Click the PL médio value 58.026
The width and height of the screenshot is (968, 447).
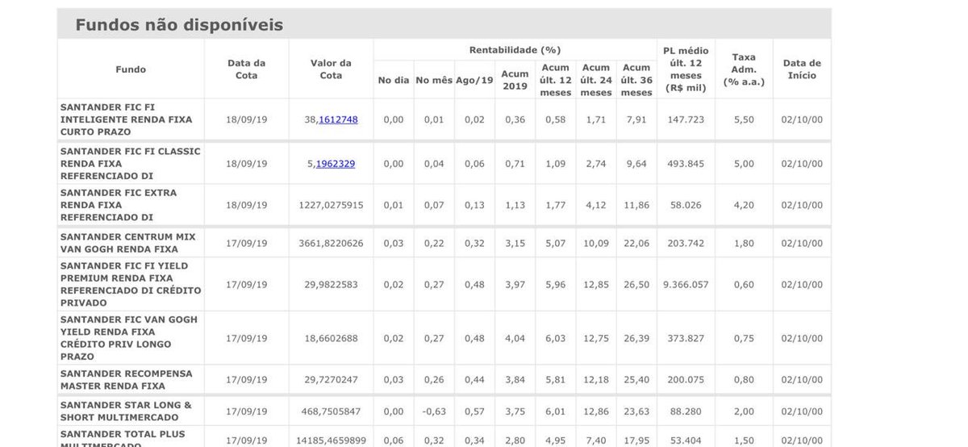click(x=686, y=205)
